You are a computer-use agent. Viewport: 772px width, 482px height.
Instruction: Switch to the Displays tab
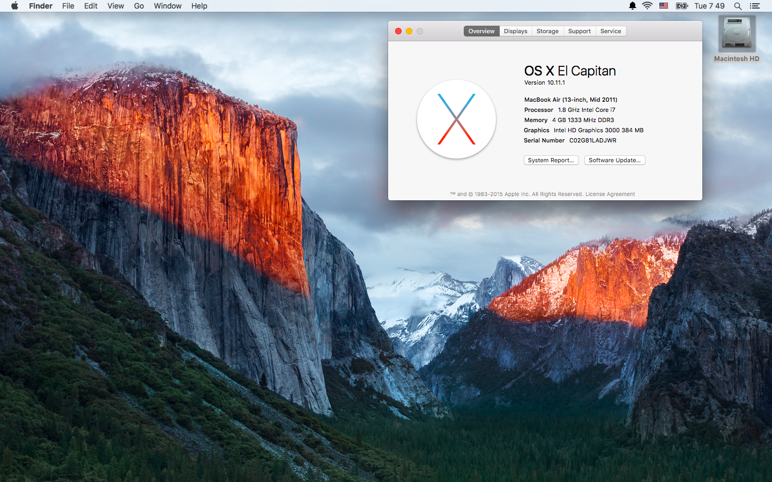516,31
